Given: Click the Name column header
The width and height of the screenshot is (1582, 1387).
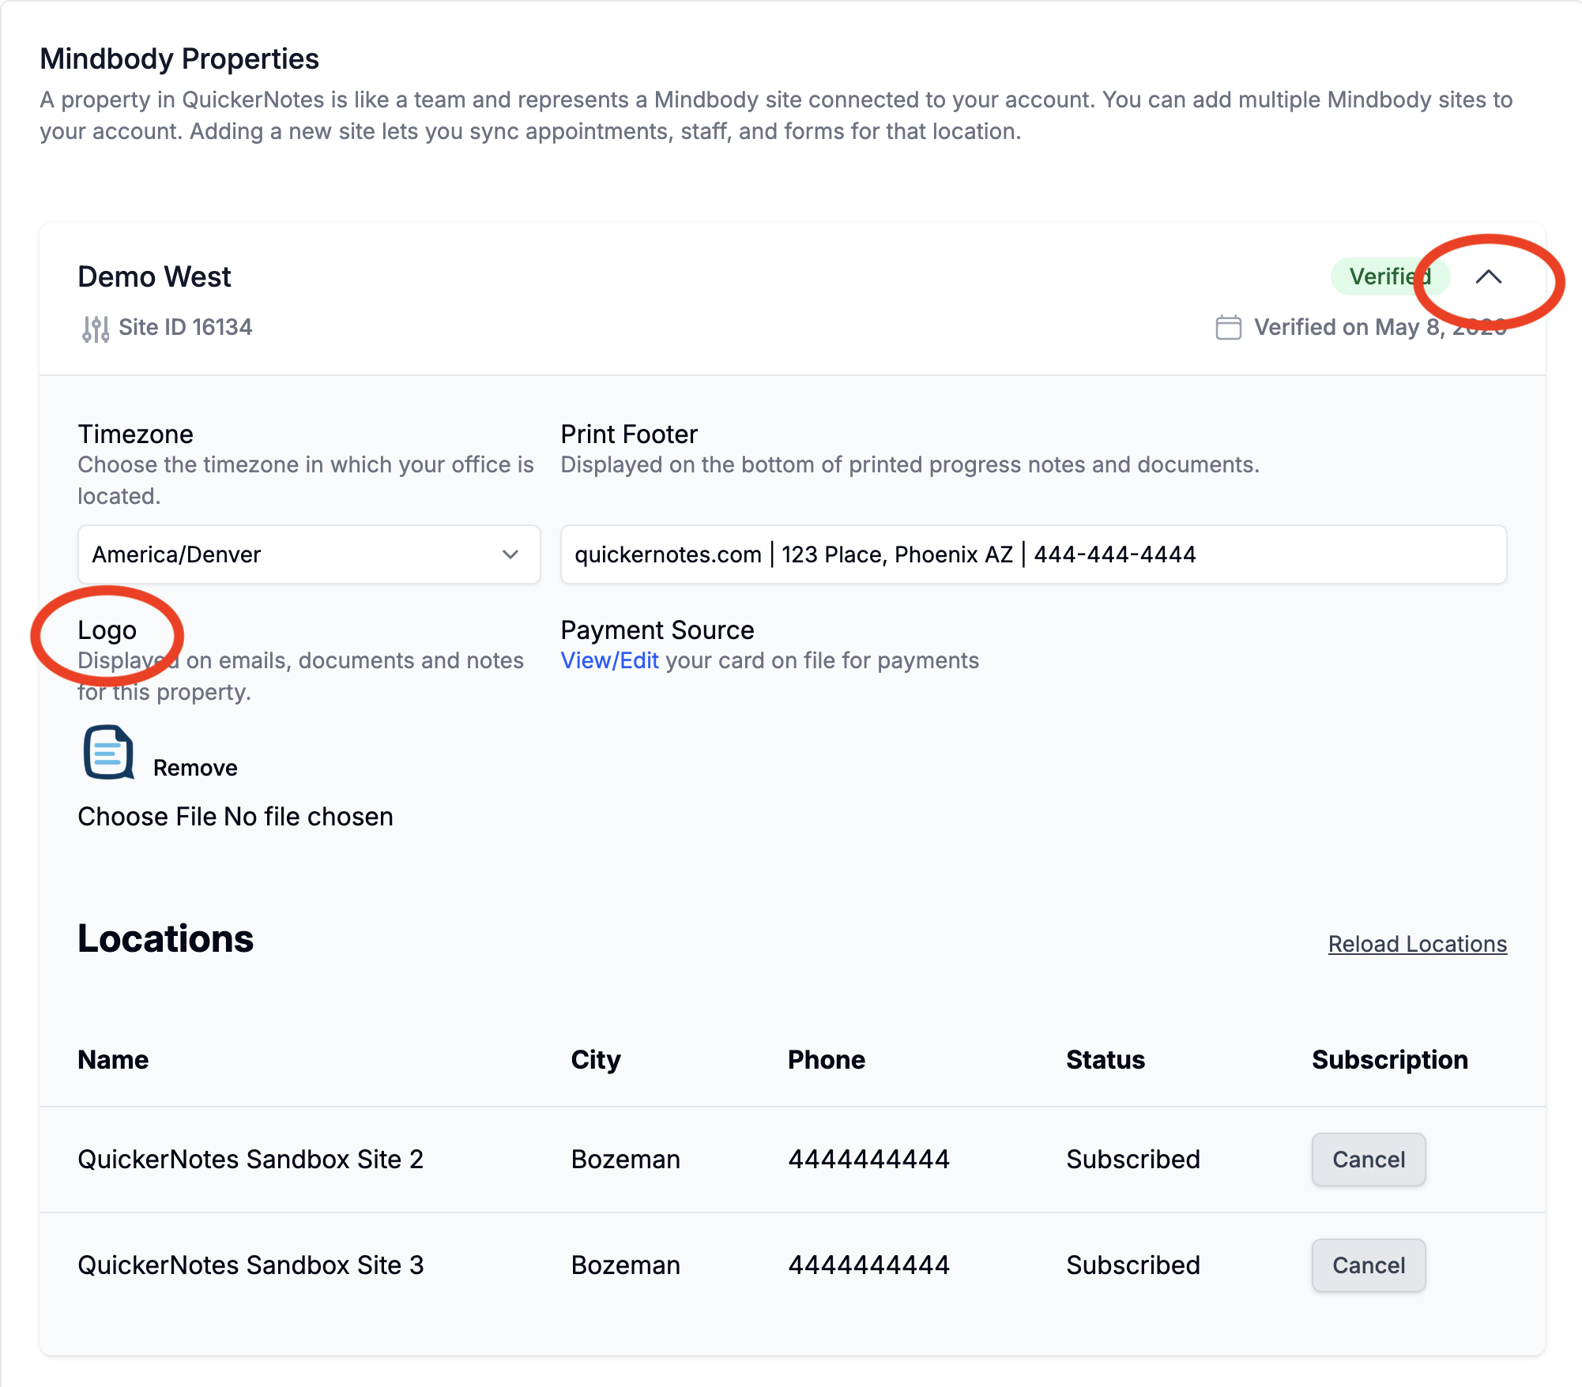Looking at the screenshot, I should coord(113,1060).
